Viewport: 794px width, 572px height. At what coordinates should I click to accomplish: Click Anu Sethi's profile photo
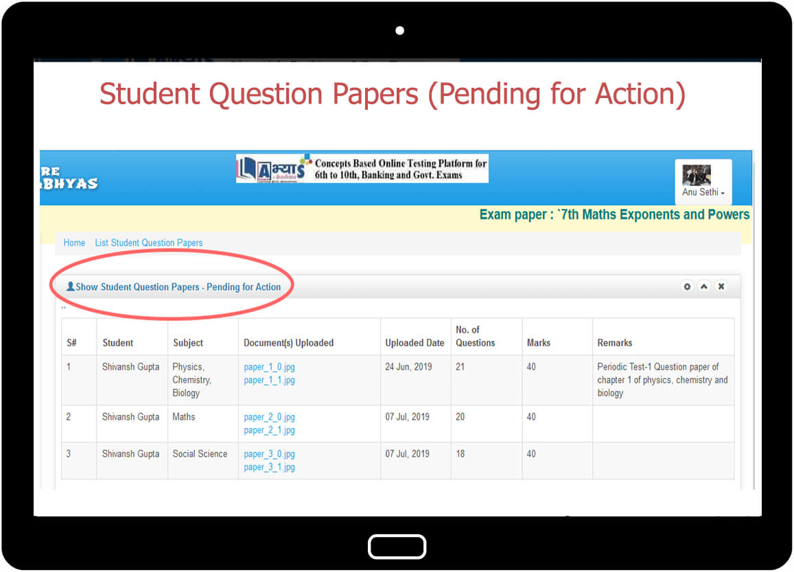697,175
